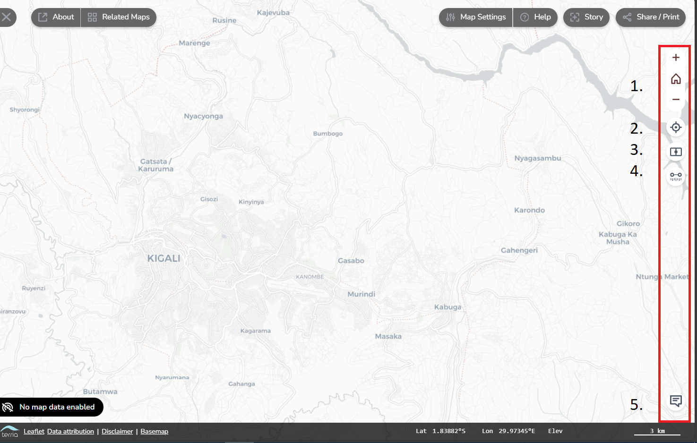Open the Disclaimer link
The image size is (697, 443).
pos(117,431)
